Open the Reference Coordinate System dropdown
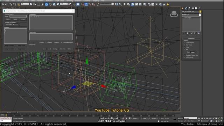This screenshot has width=224, height=126. pyautogui.click(x=64, y=4)
